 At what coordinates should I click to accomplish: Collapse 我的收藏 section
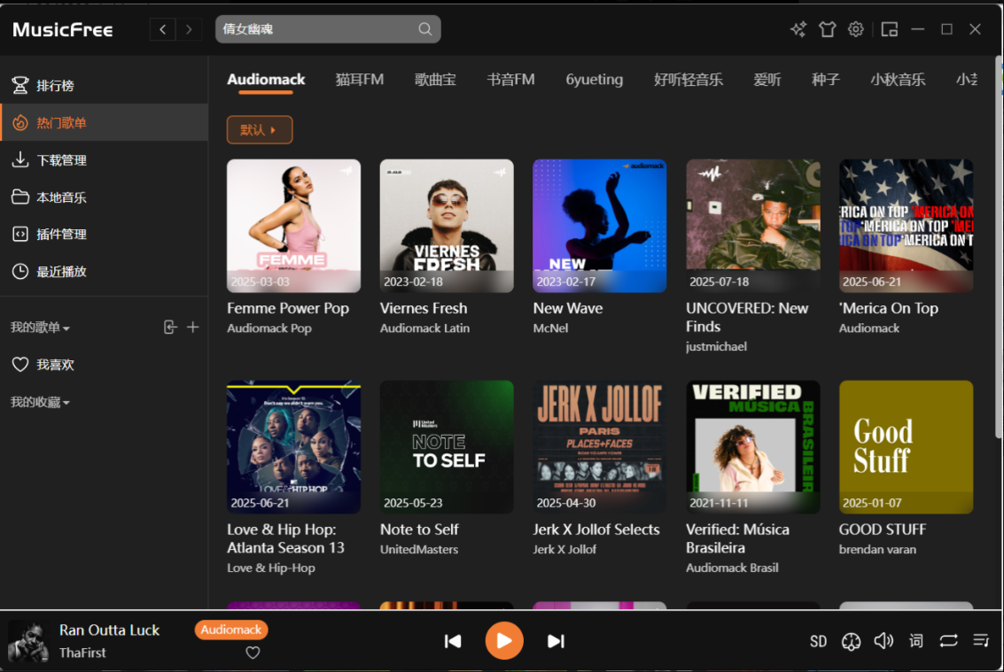pyautogui.click(x=40, y=402)
